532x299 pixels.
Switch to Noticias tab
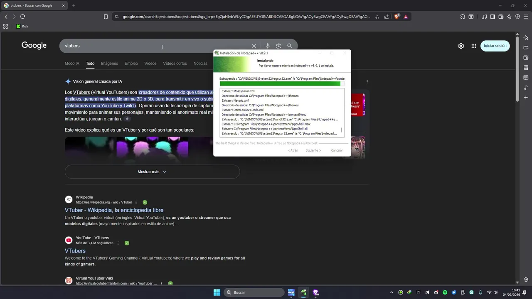200,64
